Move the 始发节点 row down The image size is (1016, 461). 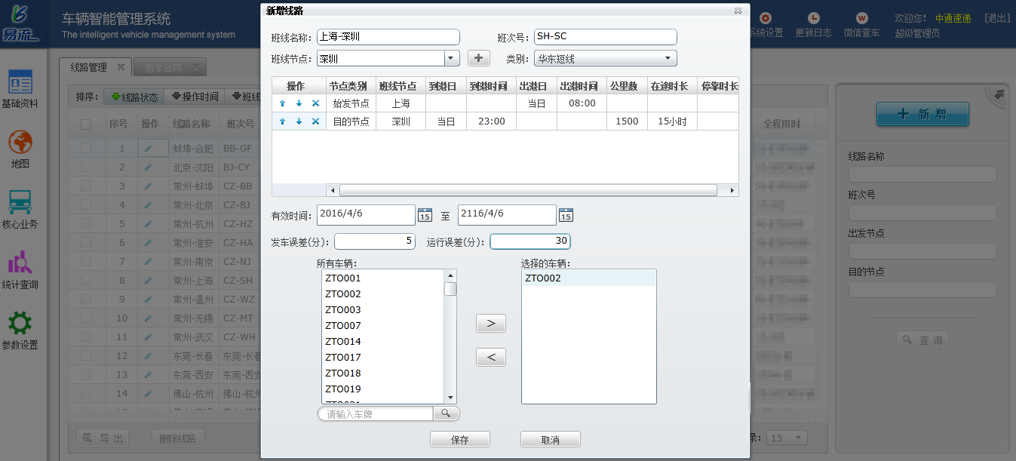coord(299,103)
